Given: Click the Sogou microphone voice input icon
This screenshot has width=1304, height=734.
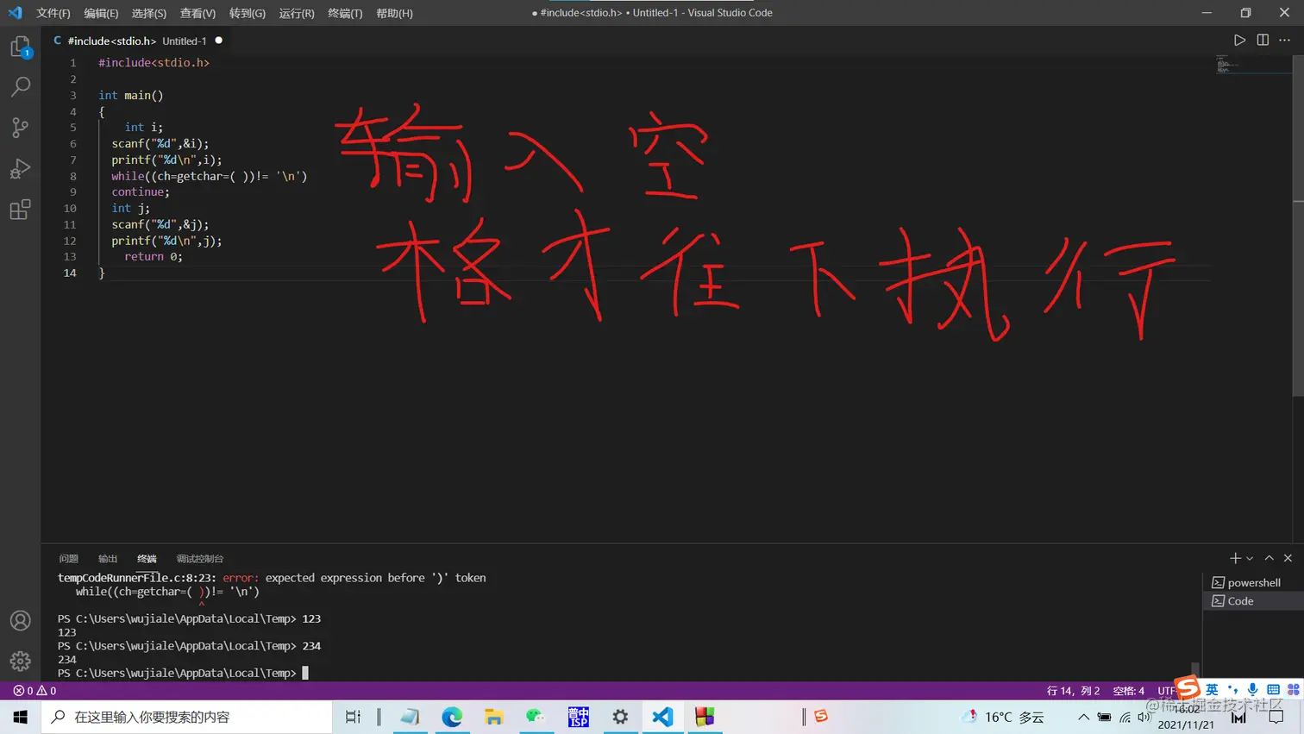Looking at the screenshot, I should coord(1252,689).
